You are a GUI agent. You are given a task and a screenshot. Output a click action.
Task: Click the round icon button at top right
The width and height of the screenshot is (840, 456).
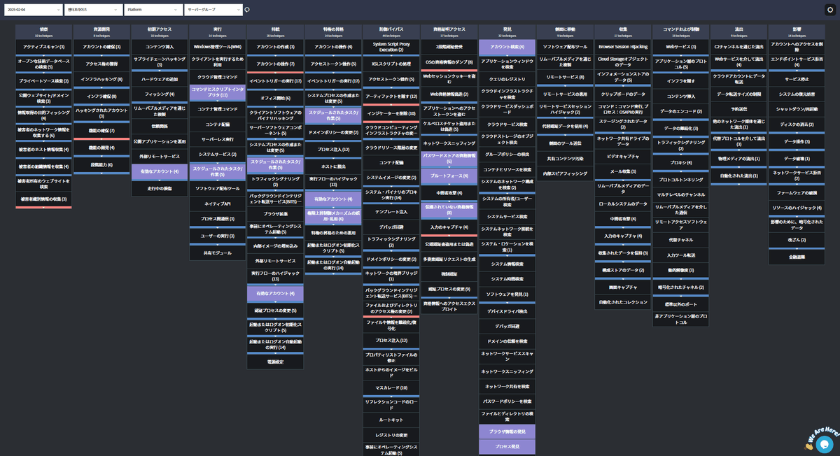click(x=829, y=10)
